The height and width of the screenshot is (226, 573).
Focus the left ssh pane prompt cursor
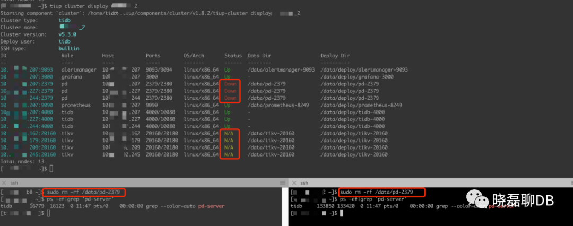(48, 213)
